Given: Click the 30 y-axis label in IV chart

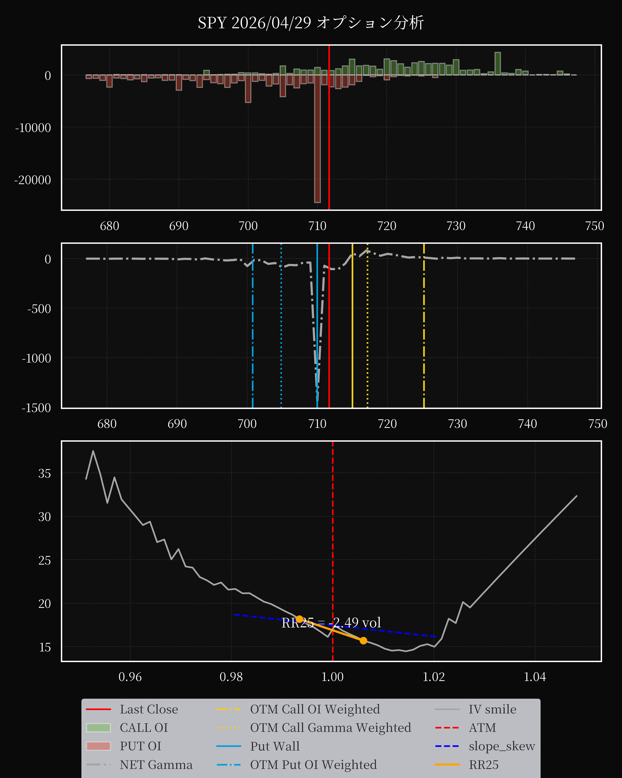Looking at the screenshot, I should coord(45,517).
